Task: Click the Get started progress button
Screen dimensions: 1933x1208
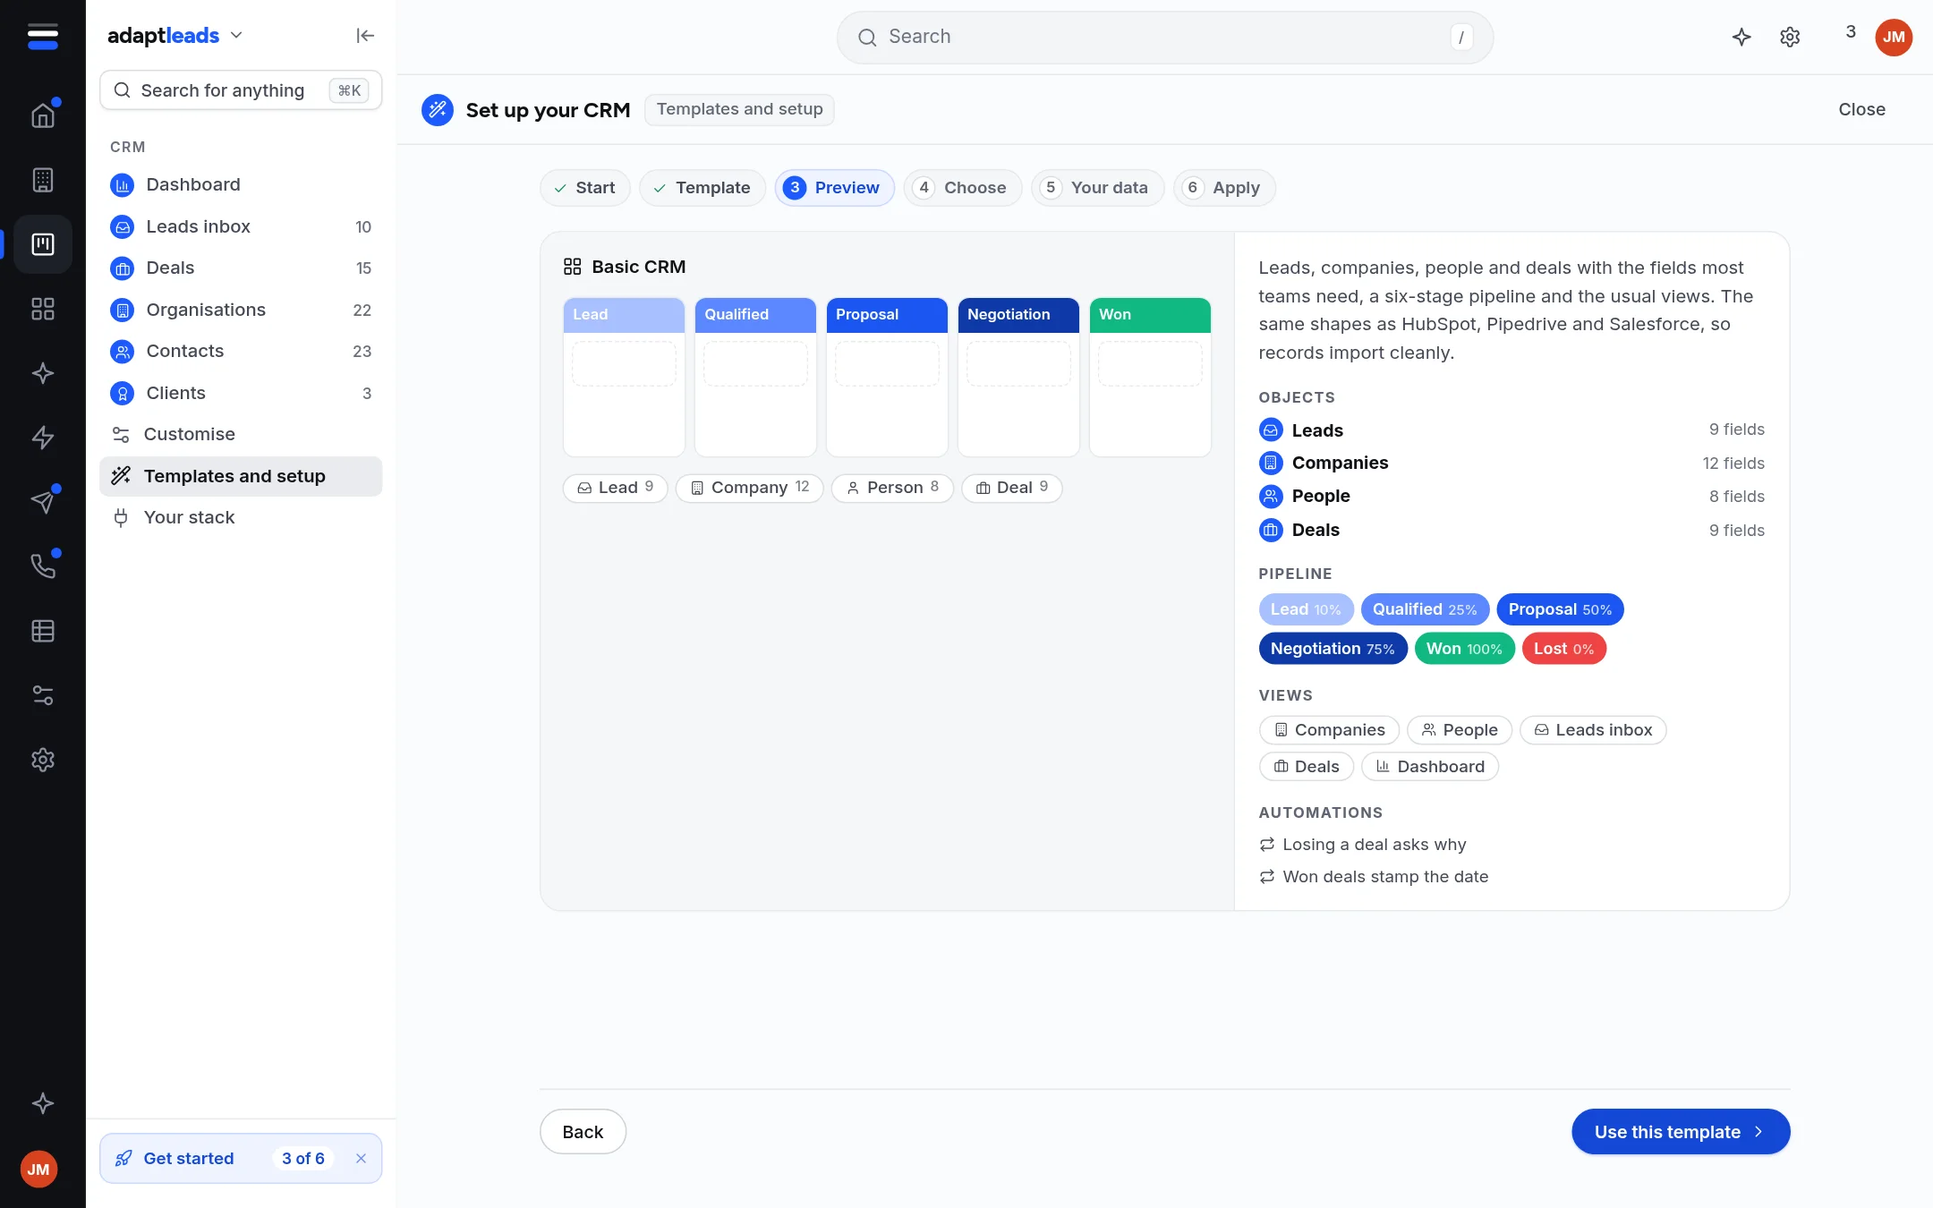Action: 241,1159
